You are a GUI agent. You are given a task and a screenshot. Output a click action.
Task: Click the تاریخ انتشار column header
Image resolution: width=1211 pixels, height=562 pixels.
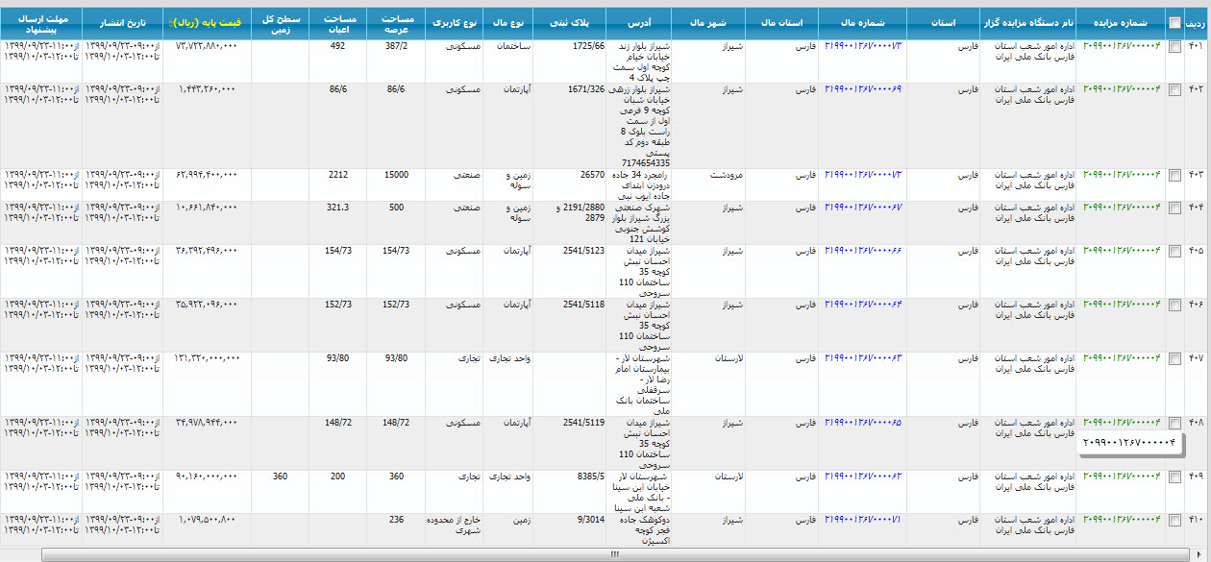[122, 21]
